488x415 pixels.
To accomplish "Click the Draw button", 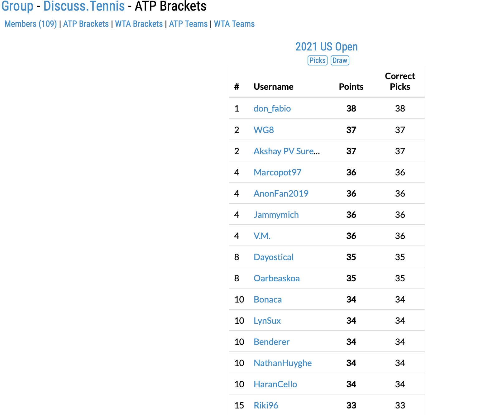I will coord(340,60).
